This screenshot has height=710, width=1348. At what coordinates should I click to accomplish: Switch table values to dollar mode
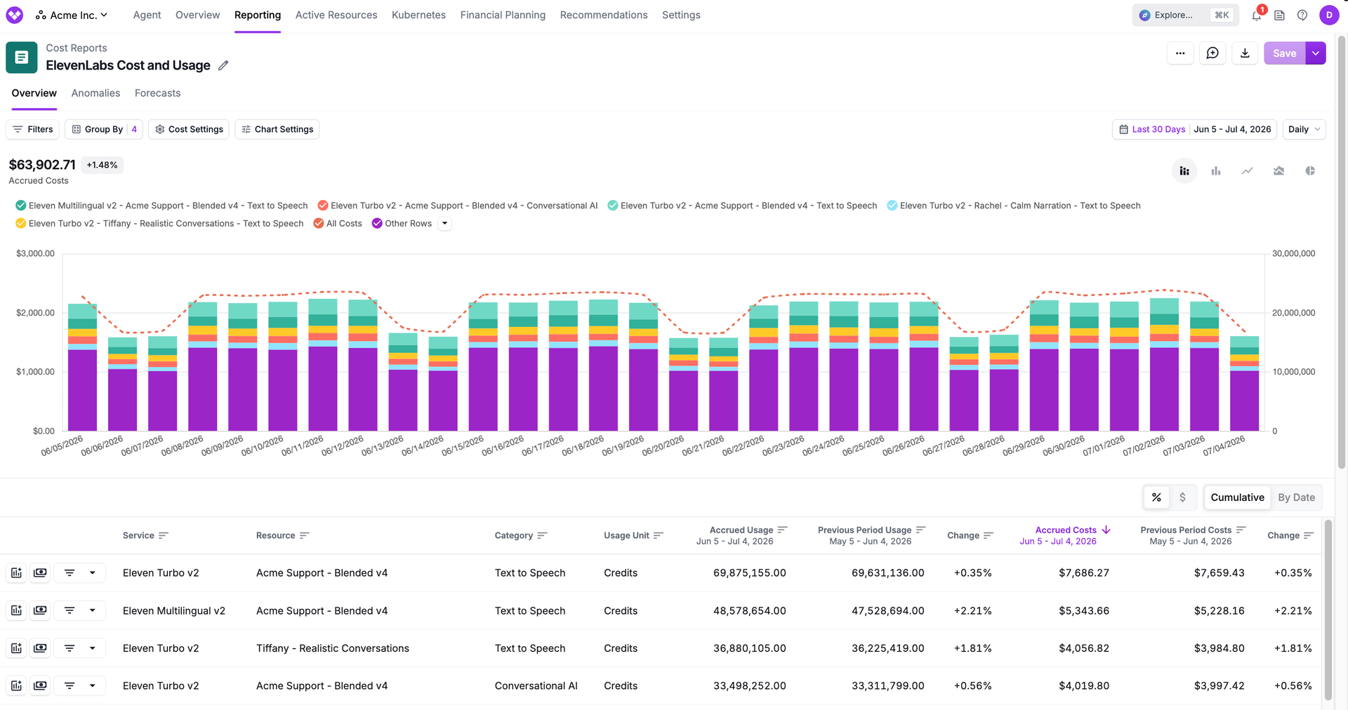[1182, 497]
